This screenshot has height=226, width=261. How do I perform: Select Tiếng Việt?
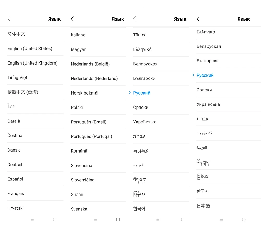pyautogui.click(x=17, y=78)
